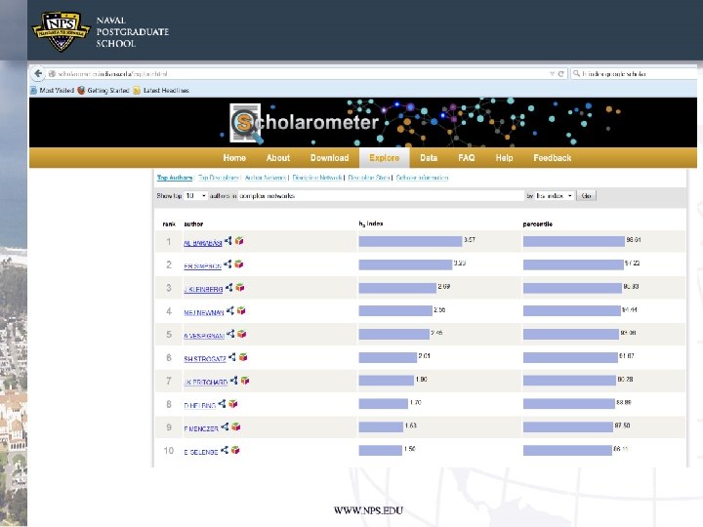This screenshot has height=527, width=703.
Task: Click the discipline field containing complex networks
Action: [381, 196]
